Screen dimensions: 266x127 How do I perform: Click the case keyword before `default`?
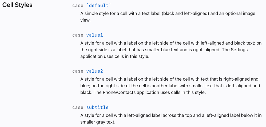(78, 5)
